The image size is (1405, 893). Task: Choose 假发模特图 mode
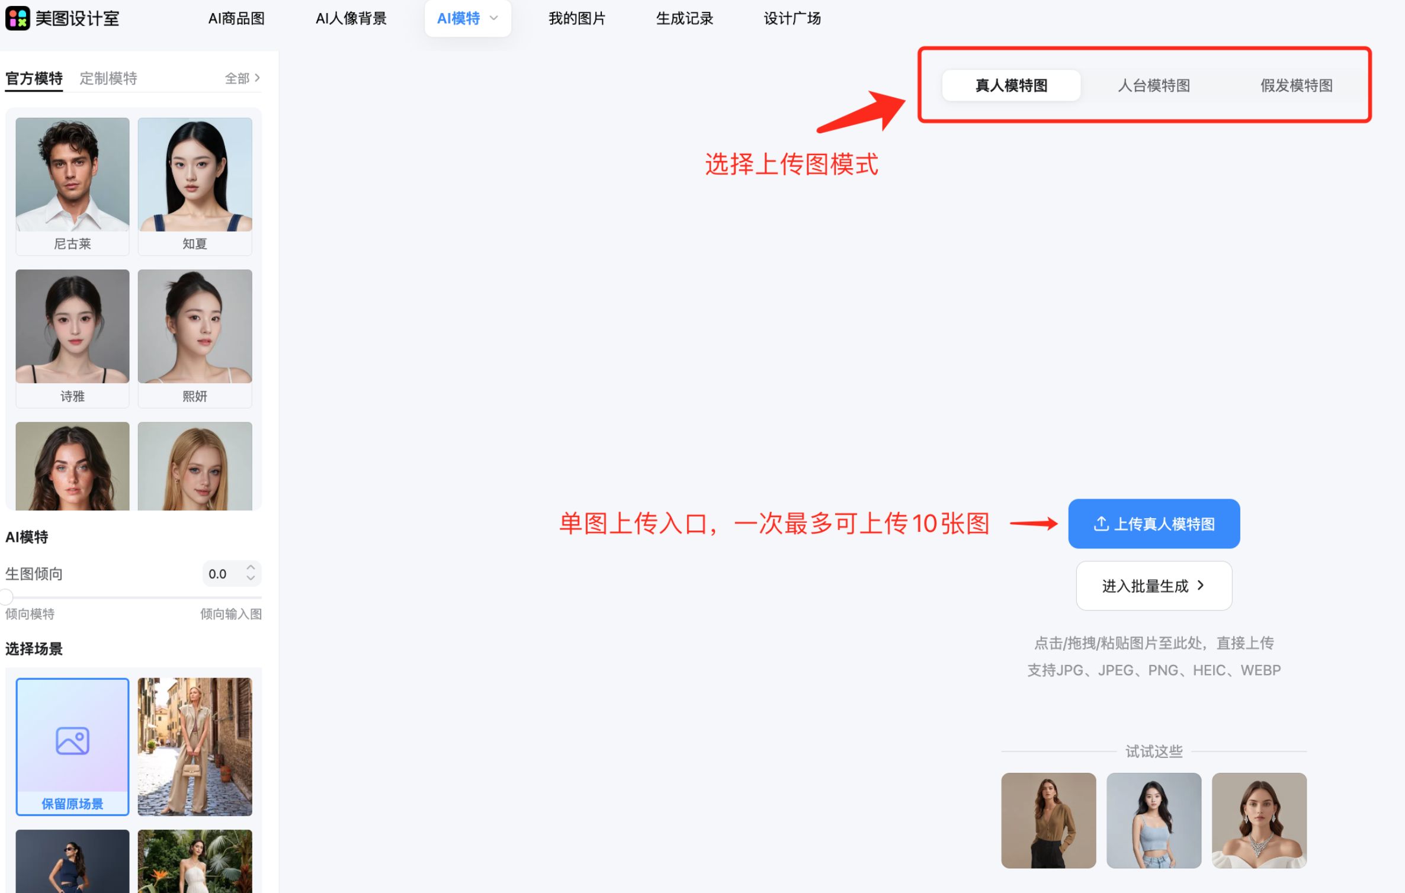(1296, 85)
